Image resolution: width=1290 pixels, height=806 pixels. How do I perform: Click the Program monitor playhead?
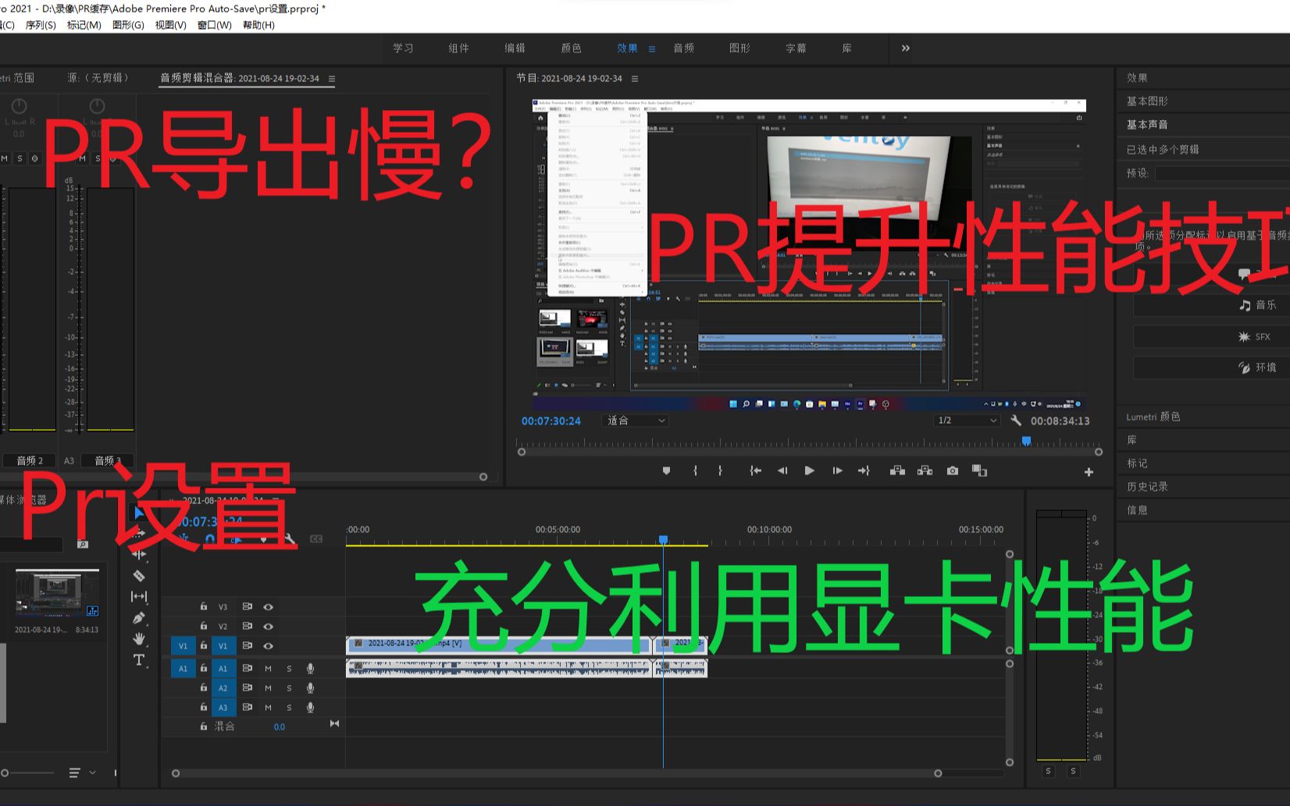point(1027,442)
